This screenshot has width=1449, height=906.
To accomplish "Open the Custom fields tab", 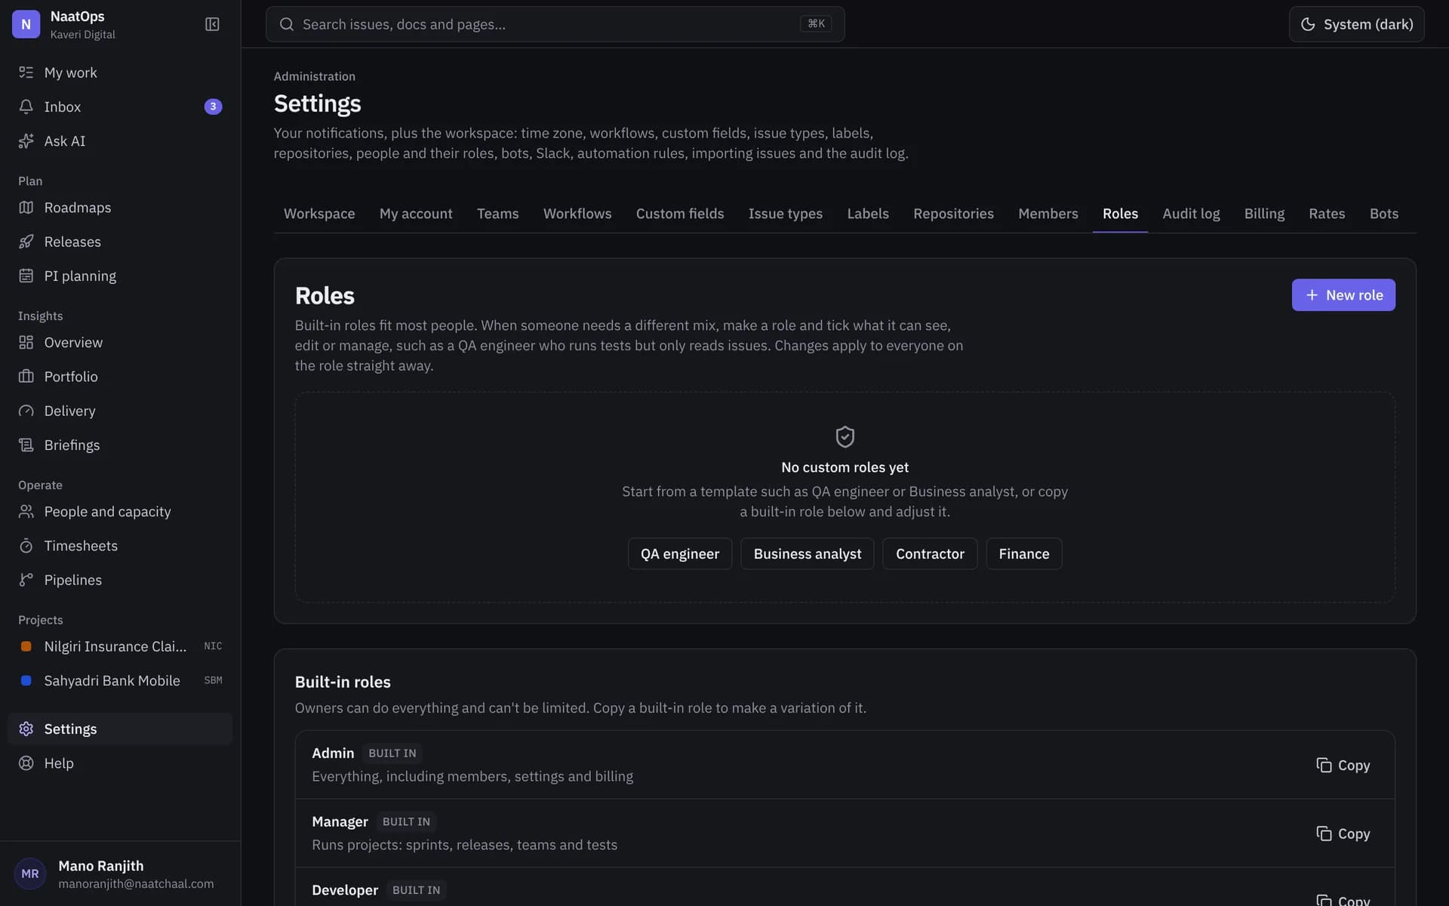I will pos(680,214).
